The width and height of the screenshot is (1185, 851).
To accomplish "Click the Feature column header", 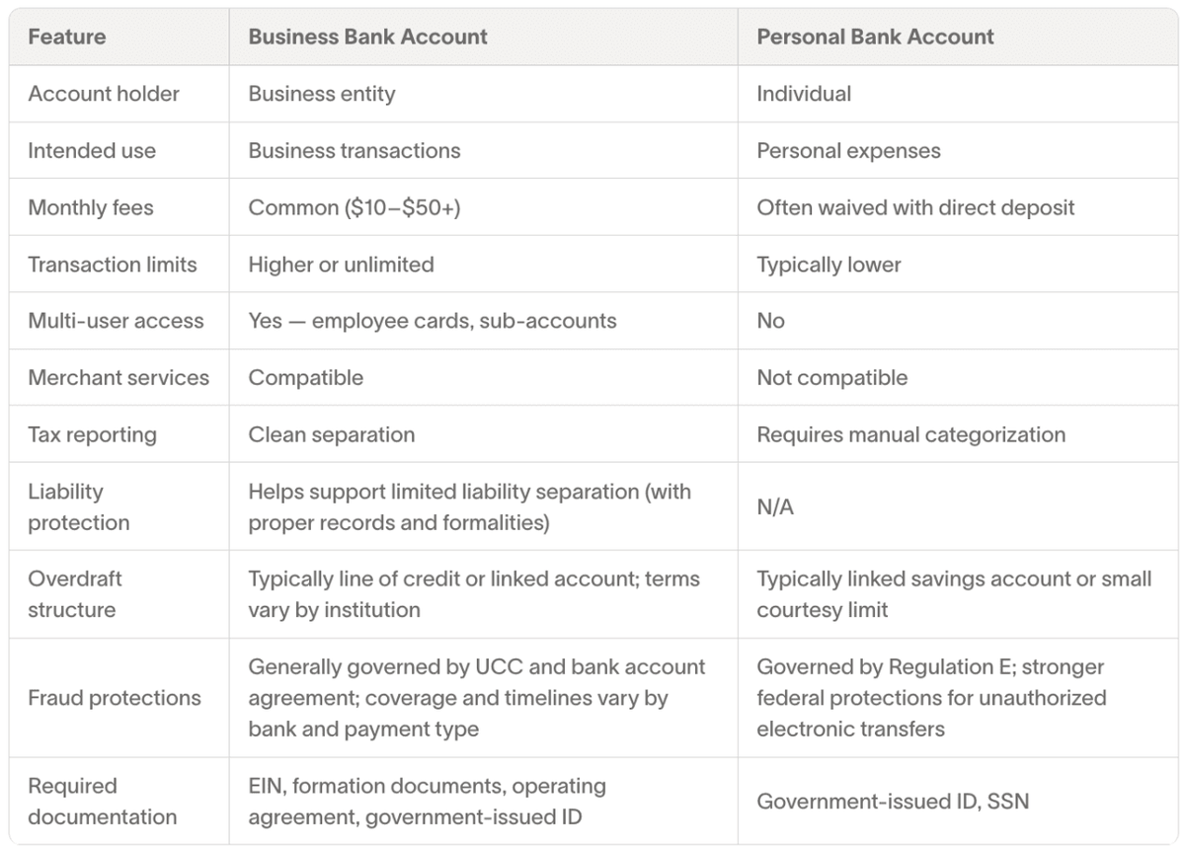I will (x=66, y=38).
